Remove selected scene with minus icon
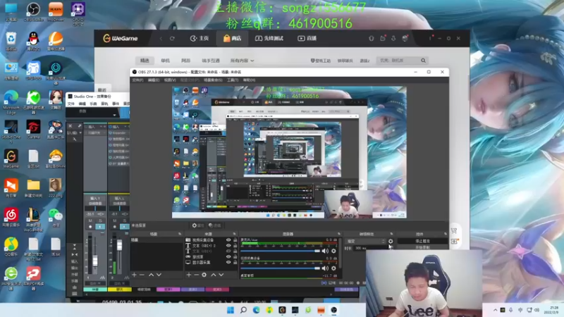 pos(142,275)
